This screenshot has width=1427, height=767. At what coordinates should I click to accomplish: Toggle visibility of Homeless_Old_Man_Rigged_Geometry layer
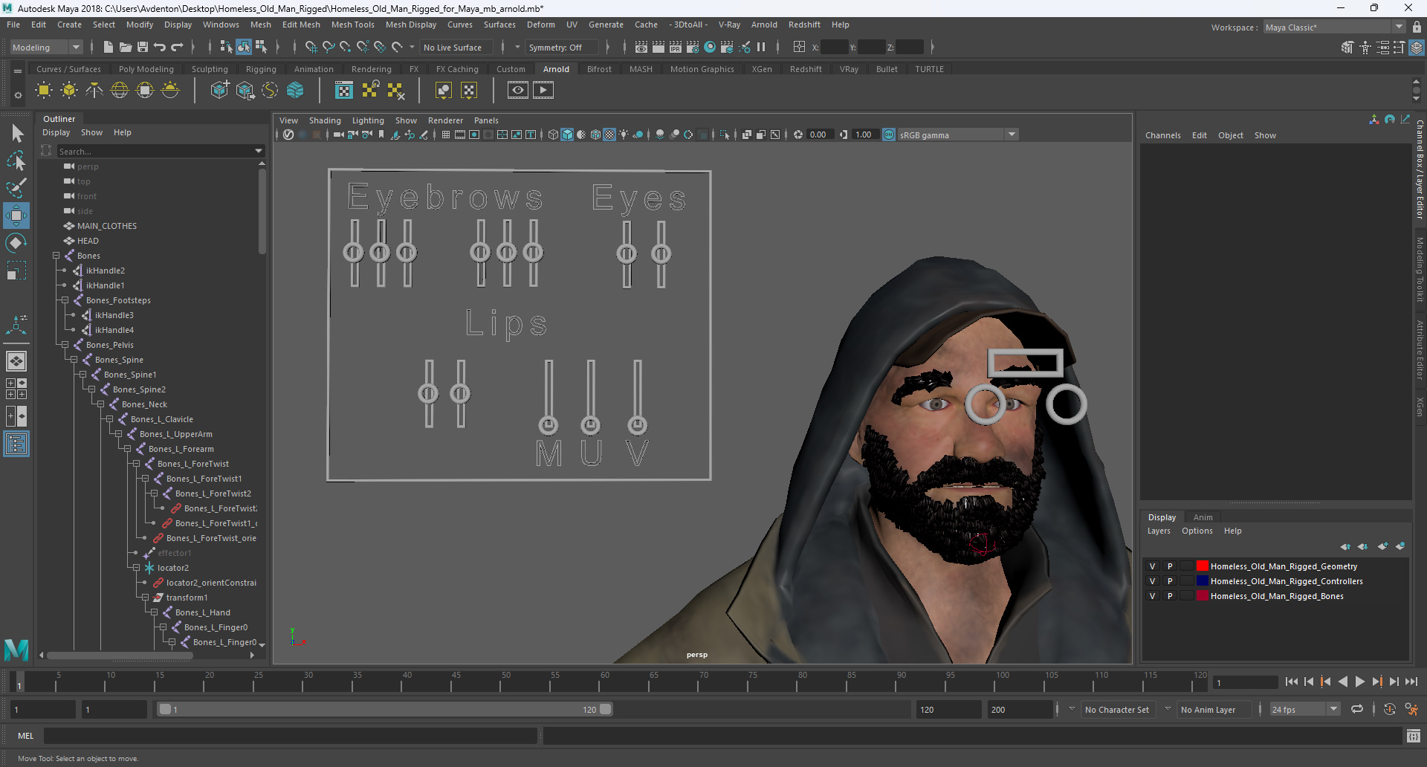coord(1153,566)
